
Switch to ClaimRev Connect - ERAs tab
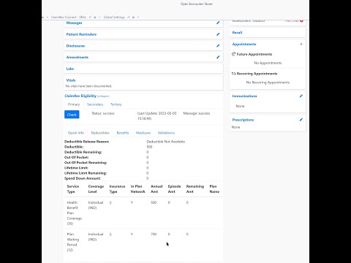[69, 18]
